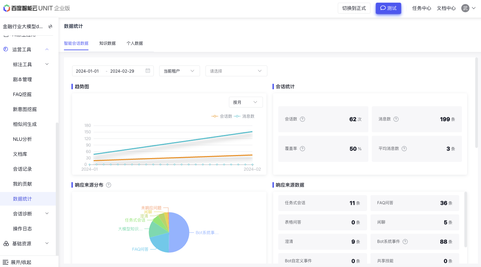Click the 切换到正式 button
The image size is (481, 267).
tap(354, 8)
